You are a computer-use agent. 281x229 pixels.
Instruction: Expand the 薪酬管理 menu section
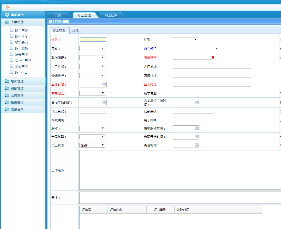[17, 88]
